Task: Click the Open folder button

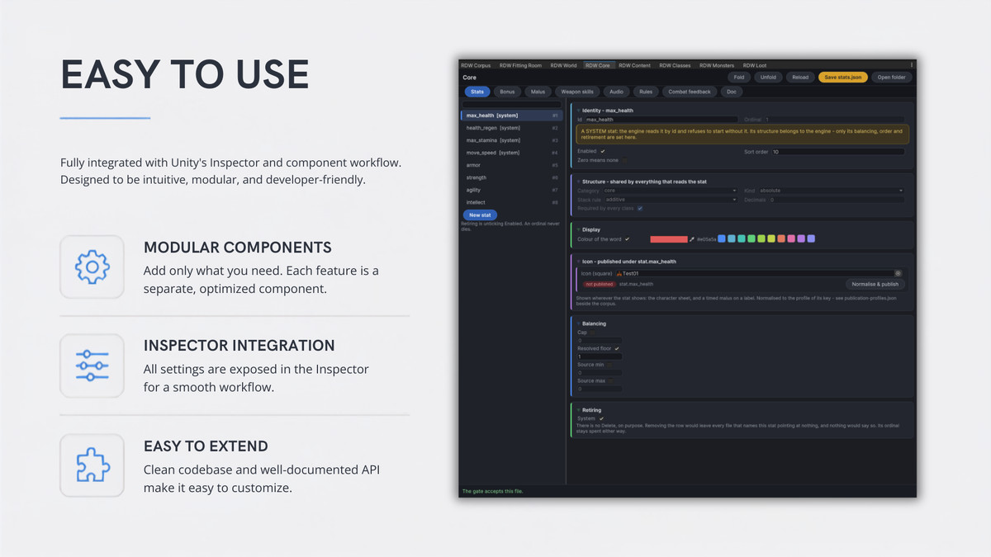Action: [891, 78]
